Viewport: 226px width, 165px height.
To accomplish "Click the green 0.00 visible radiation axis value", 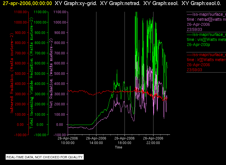I will [40, 124].
